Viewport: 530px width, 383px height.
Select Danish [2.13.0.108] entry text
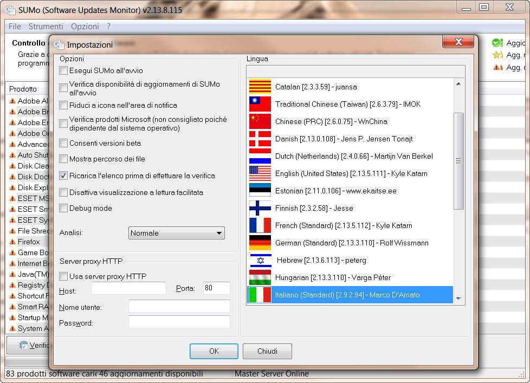[x=344, y=139]
